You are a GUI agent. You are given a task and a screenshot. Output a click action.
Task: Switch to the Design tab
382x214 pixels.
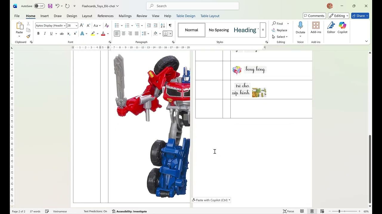point(72,16)
